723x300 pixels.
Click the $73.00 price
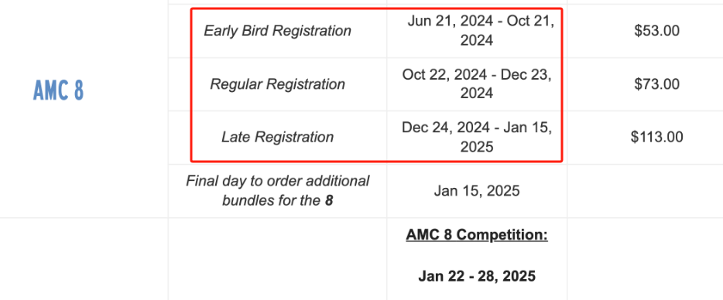point(656,84)
